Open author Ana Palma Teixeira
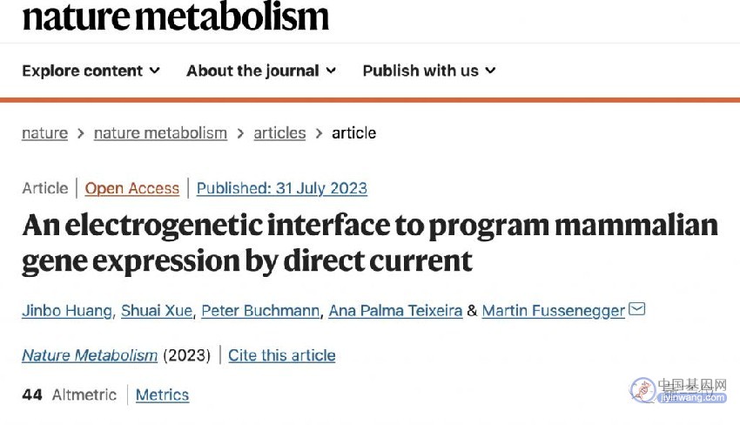The height and width of the screenshot is (425, 740). tap(395, 311)
